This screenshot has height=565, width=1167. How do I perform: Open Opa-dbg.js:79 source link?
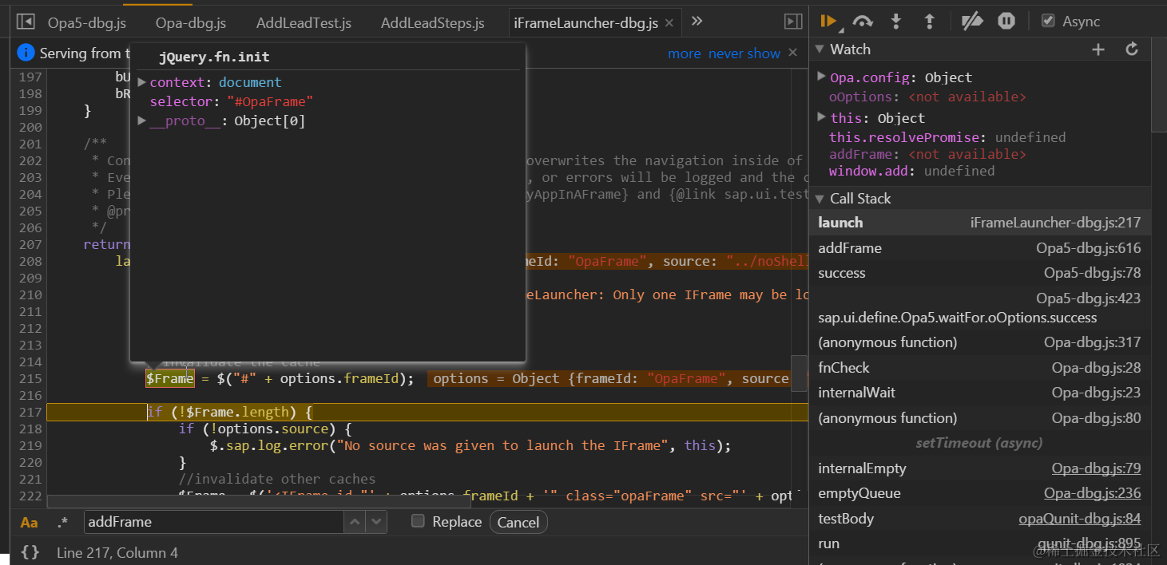[1096, 468]
